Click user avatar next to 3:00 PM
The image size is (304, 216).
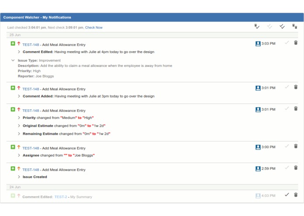coord(258,147)
